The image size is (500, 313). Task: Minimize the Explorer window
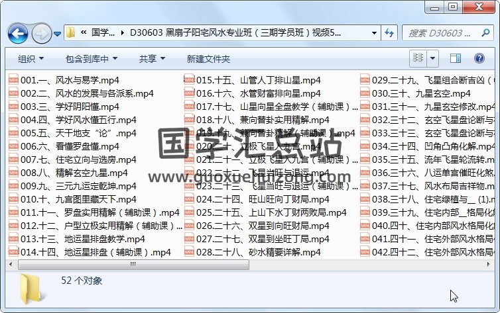(435, 7)
